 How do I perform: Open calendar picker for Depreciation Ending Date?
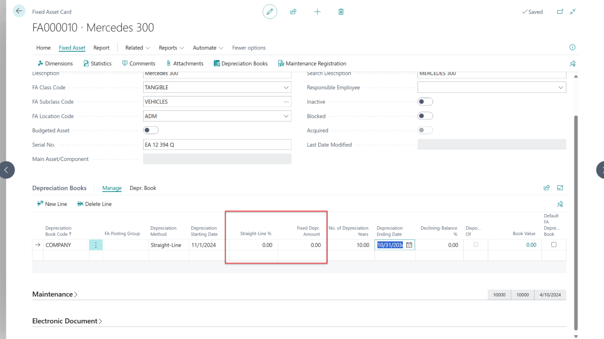coord(409,245)
